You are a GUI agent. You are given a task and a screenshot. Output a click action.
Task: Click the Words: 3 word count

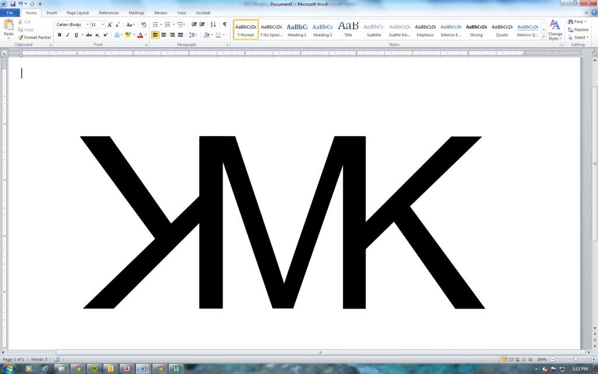click(39, 359)
